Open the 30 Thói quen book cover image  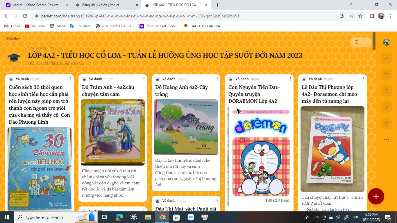[x=40, y=169]
